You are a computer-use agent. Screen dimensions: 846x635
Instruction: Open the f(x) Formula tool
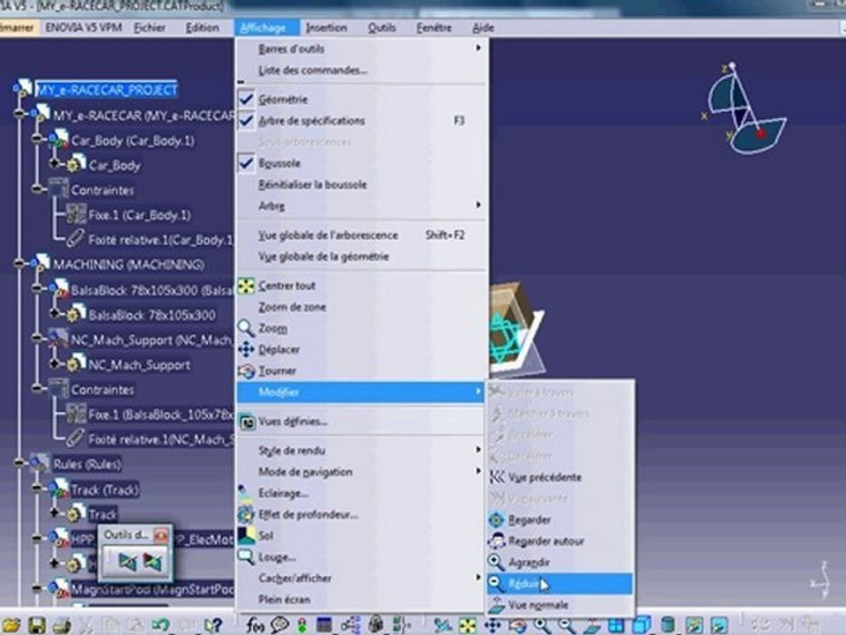tap(255, 625)
